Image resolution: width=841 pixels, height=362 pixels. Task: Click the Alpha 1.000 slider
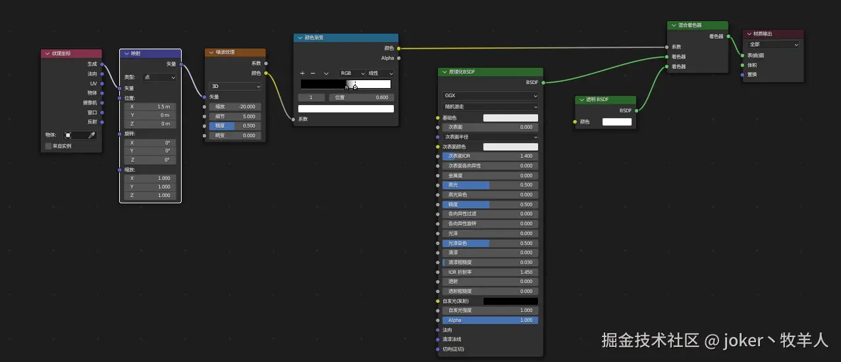490,320
